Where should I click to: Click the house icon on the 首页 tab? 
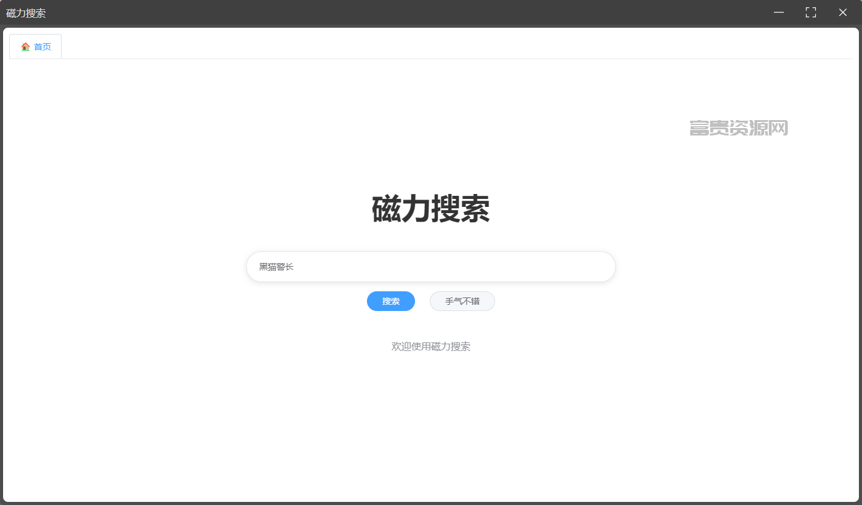click(x=25, y=47)
